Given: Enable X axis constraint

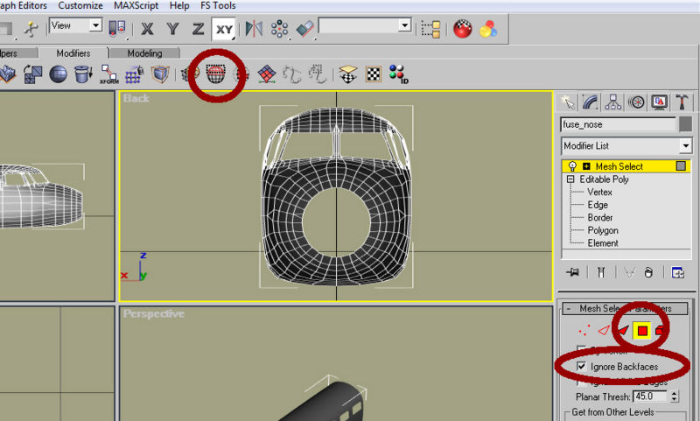Looking at the screenshot, I should (147, 30).
